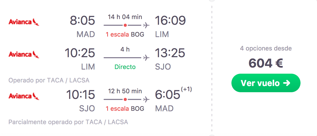Click the 10:25 departure time from LIM

tap(80, 53)
